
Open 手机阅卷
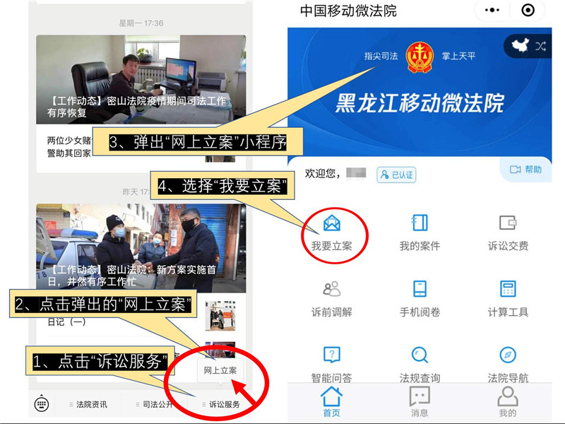[x=420, y=299]
